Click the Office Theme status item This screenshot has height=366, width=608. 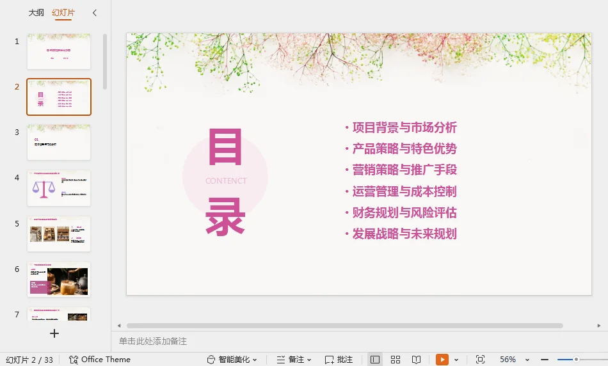click(x=100, y=360)
